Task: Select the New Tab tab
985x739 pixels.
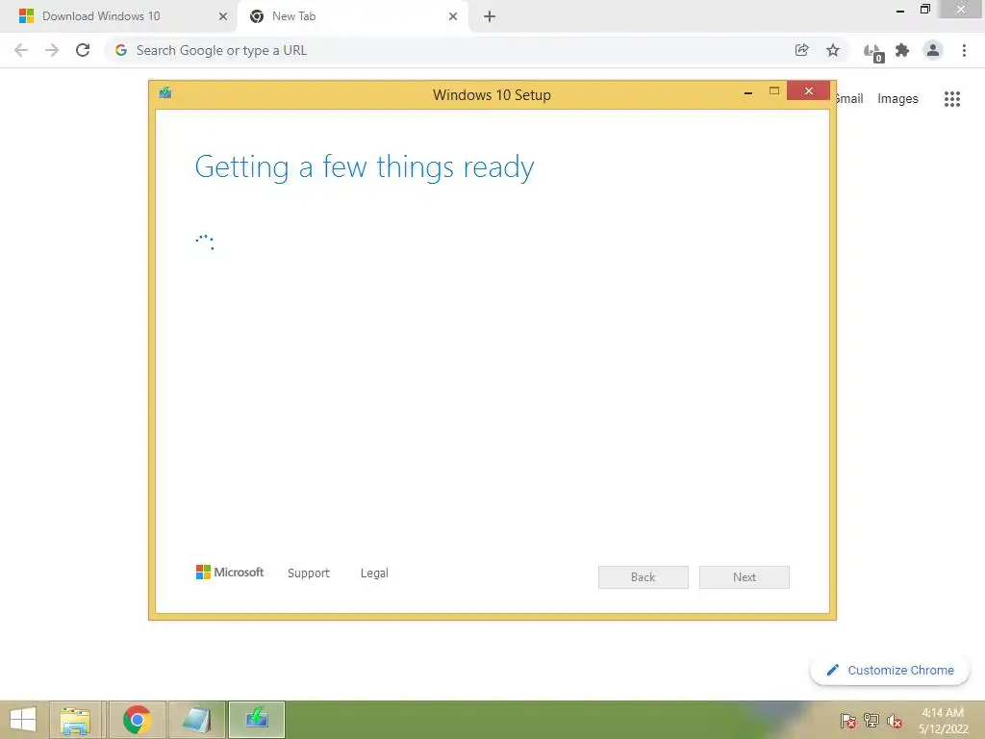Action: pos(354,16)
